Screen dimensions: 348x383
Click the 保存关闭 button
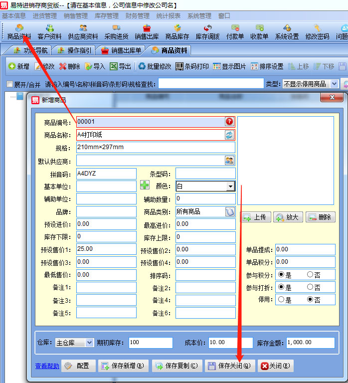(230, 366)
